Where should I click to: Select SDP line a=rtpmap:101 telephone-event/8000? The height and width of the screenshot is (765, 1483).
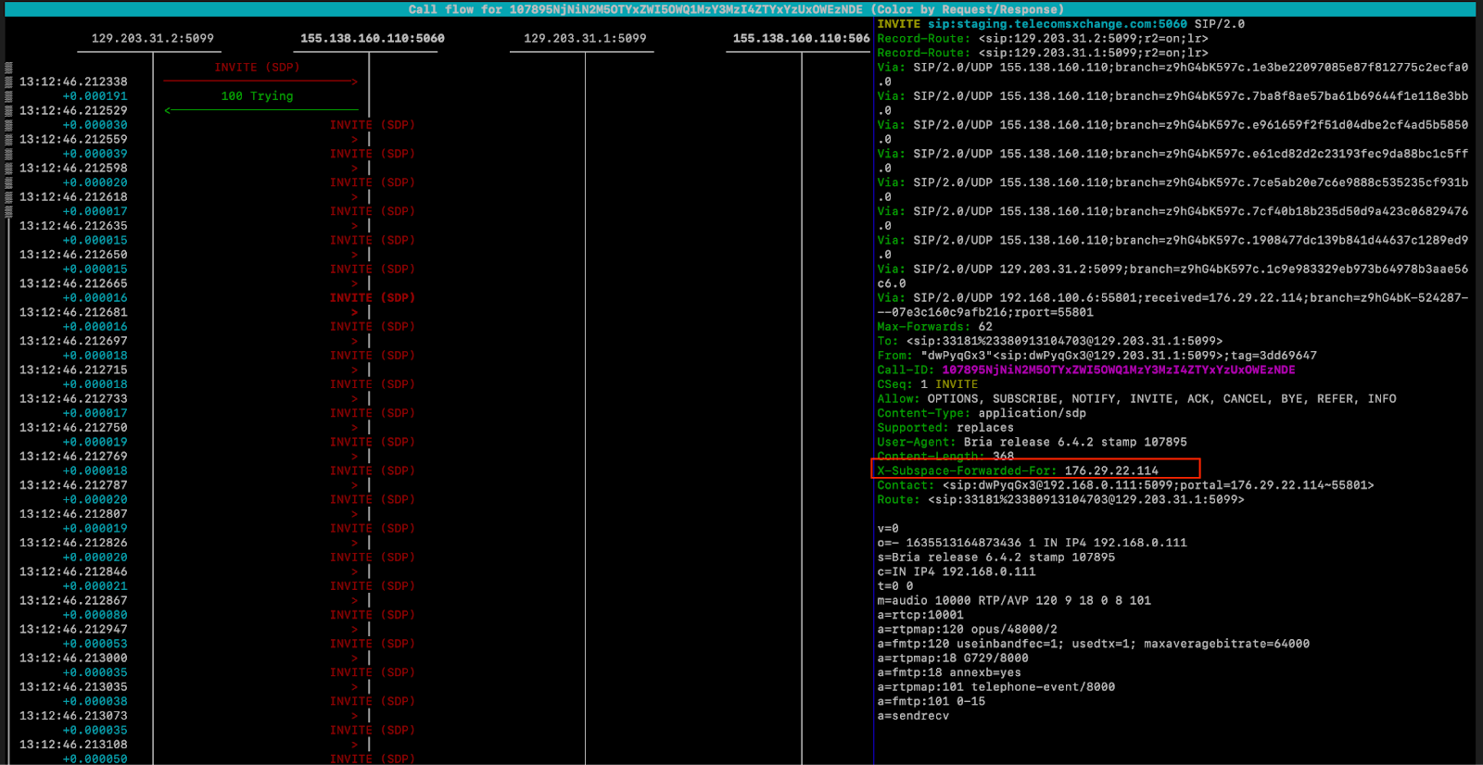coord(995,687)
